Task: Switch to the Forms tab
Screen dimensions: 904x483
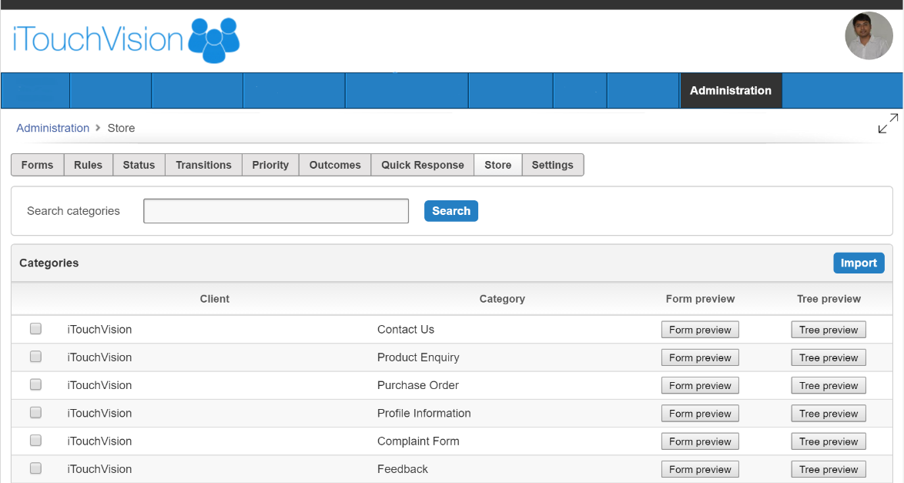Action: [x=38, y=165]
